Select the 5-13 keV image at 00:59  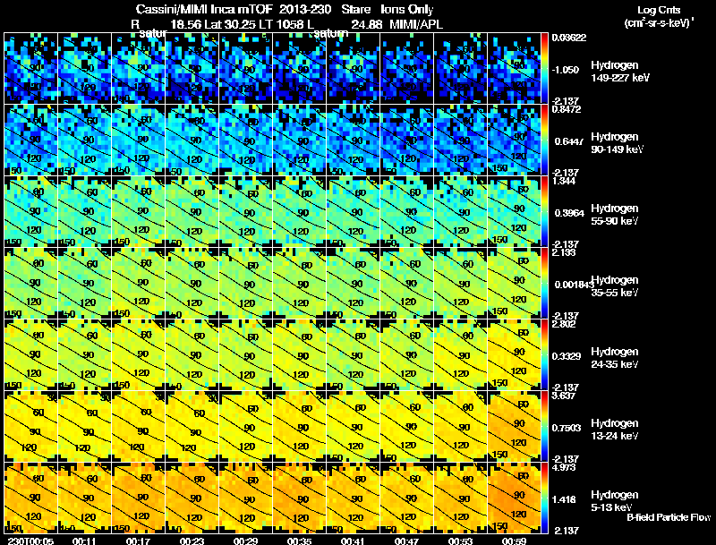tap(514, 498)
